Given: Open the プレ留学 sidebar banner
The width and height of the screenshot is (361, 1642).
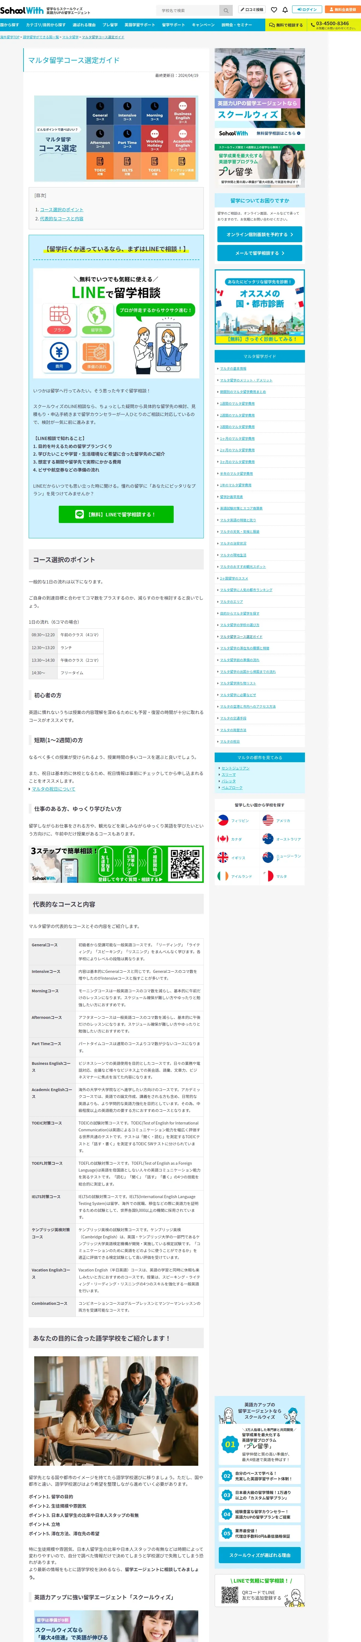Looking at the screenshot, I should [260, 166].
